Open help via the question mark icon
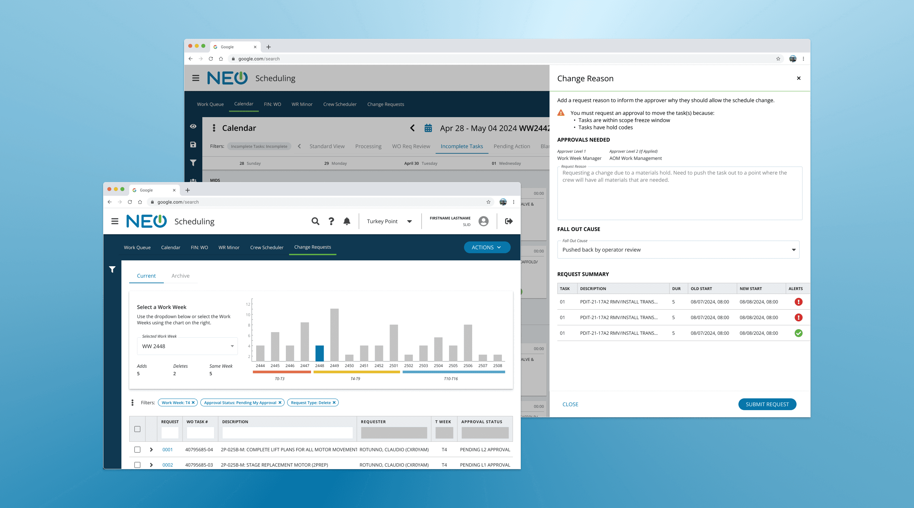 (331, 221)
